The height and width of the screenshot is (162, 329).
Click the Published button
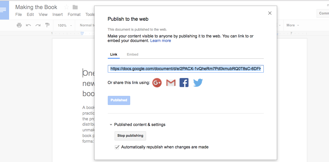coord(119,100)
